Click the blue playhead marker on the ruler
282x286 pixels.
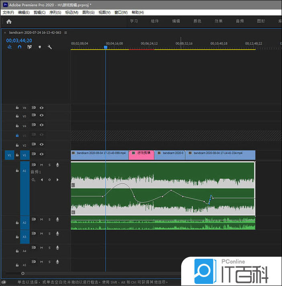(106, 47)
